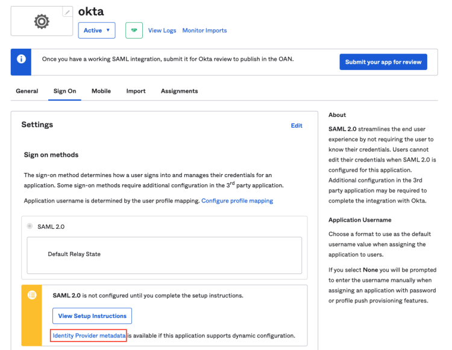Click Submit your app for review
The height and width of the screenshot is (350, 452).
click(383, 62)
